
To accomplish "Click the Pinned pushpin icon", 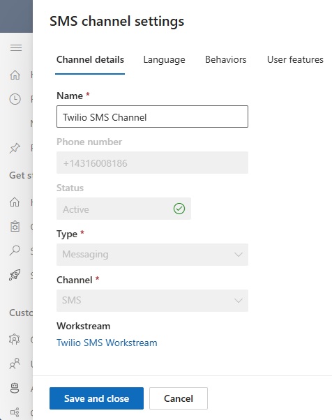I will point(15,148).
